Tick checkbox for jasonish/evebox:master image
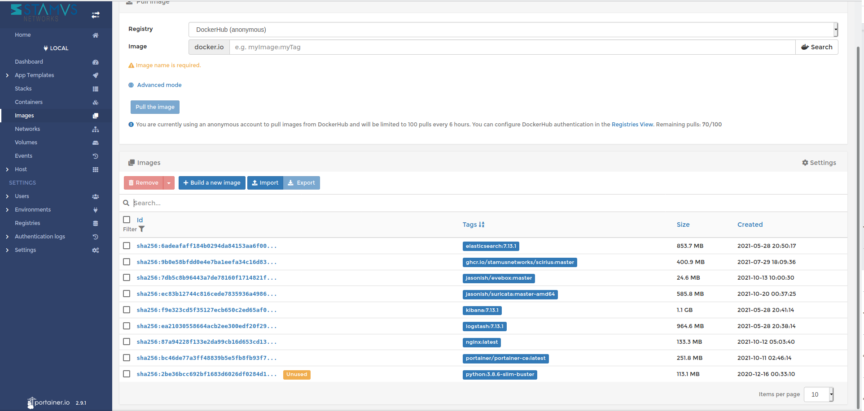Screen dimensions: 864x411 point(127,277)
